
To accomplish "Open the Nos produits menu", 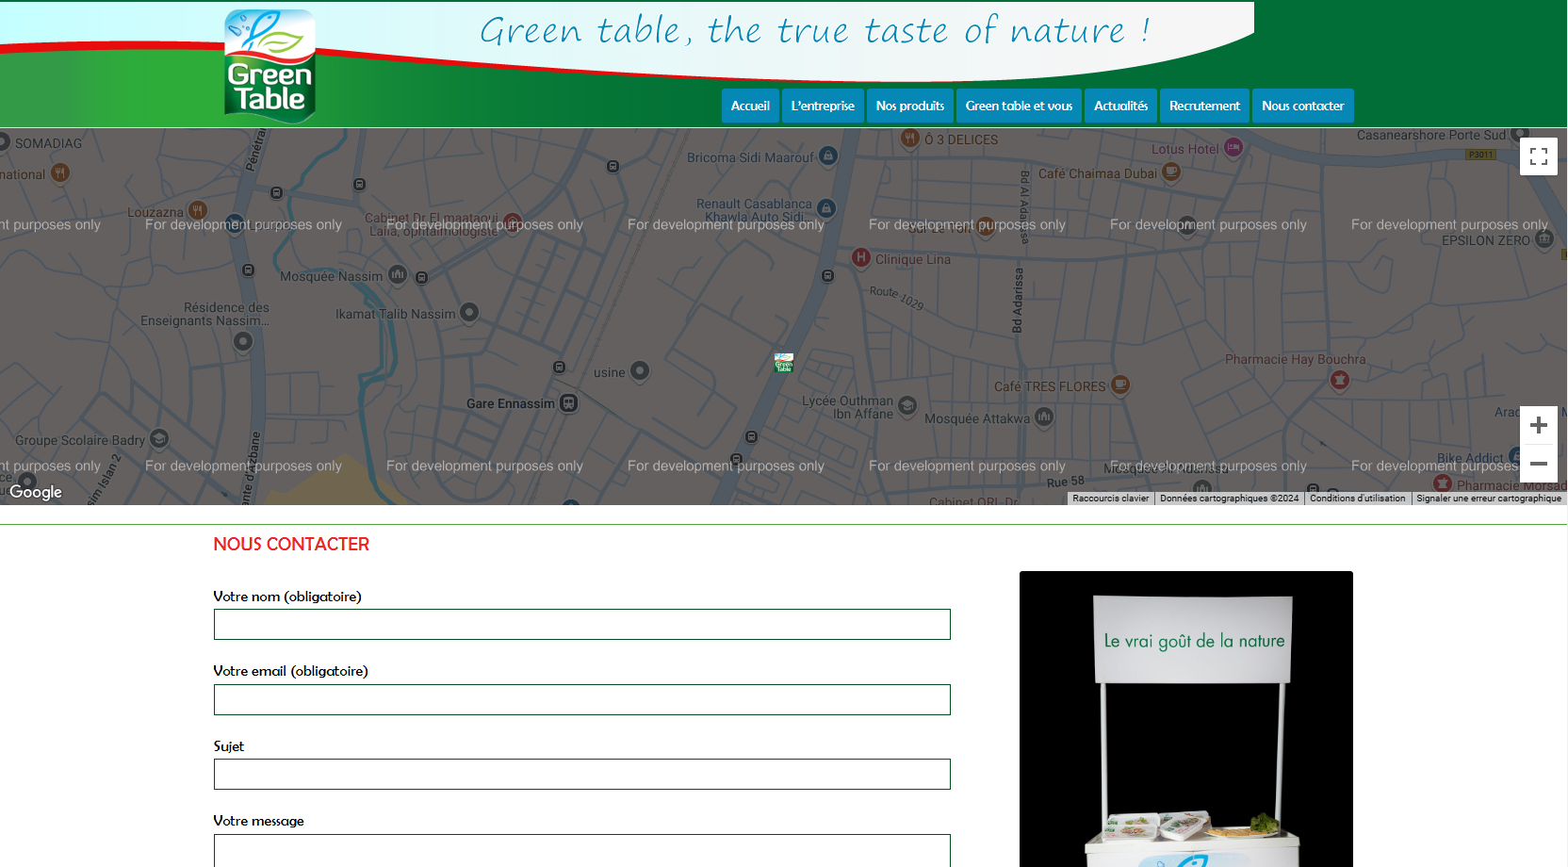I will 909,106.
